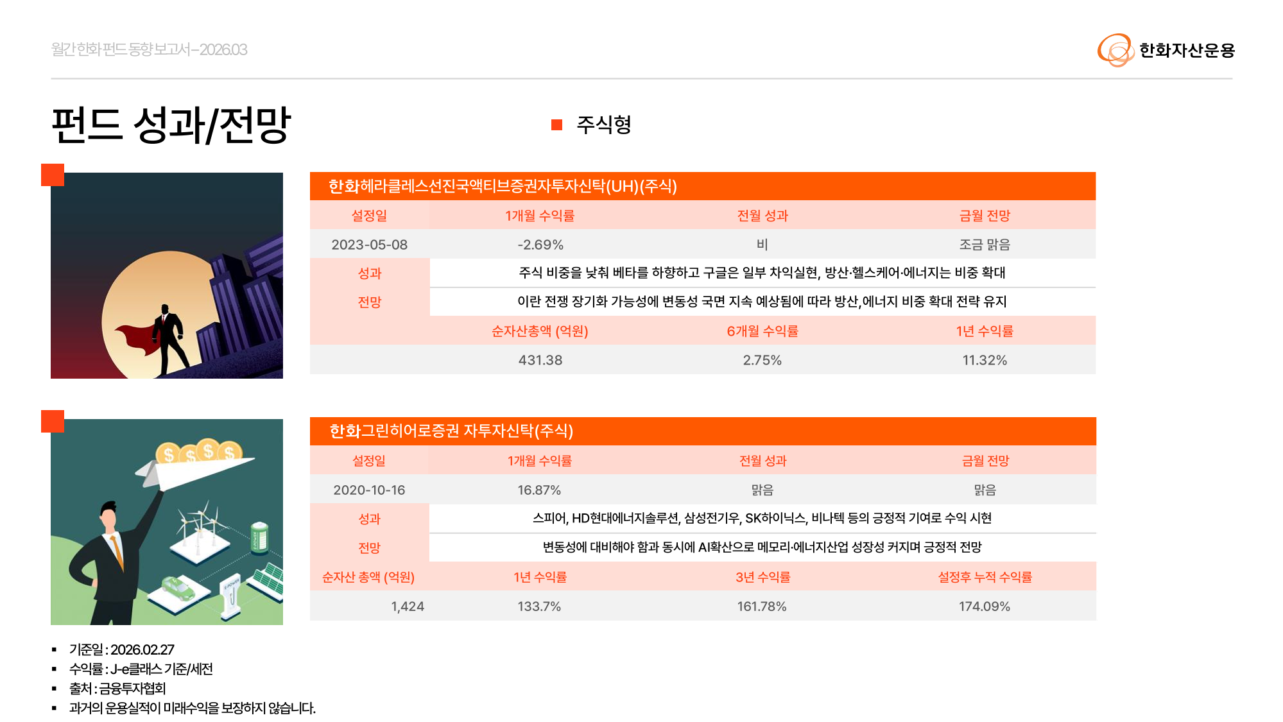Click the 펀드 성과/전망 page heading
The image size is (1283, 722).
[x=171, y=125]
